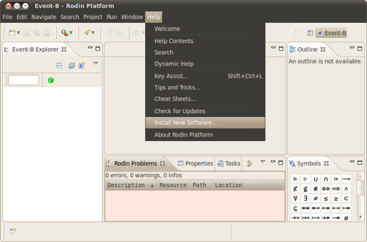
Task: Click the green checkmark filter icon
Action: 51,80
